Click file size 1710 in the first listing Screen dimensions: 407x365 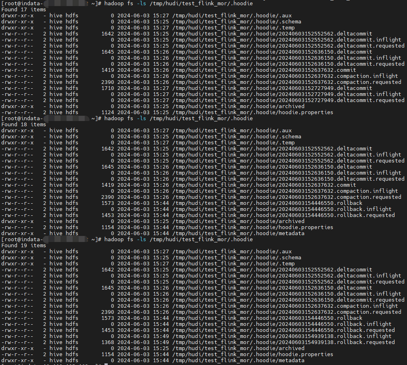point(107,88)
